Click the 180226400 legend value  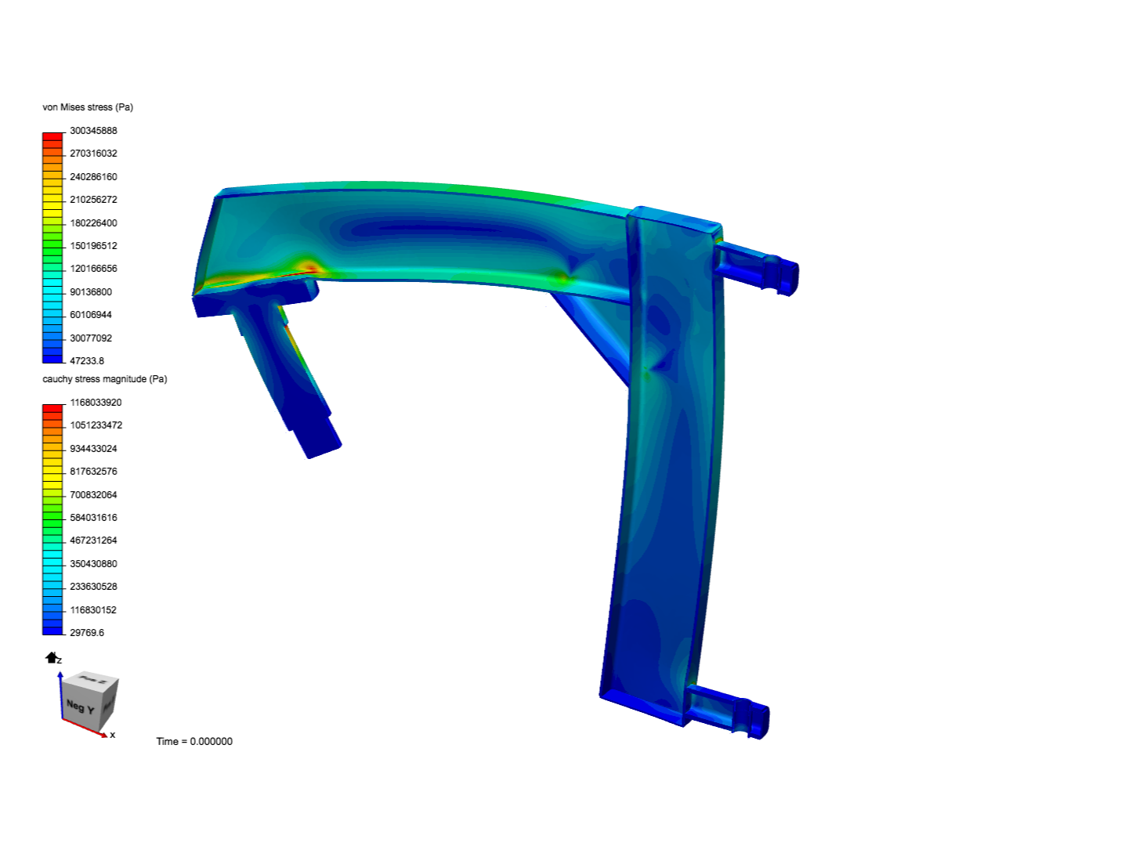(x=93, y=223)
